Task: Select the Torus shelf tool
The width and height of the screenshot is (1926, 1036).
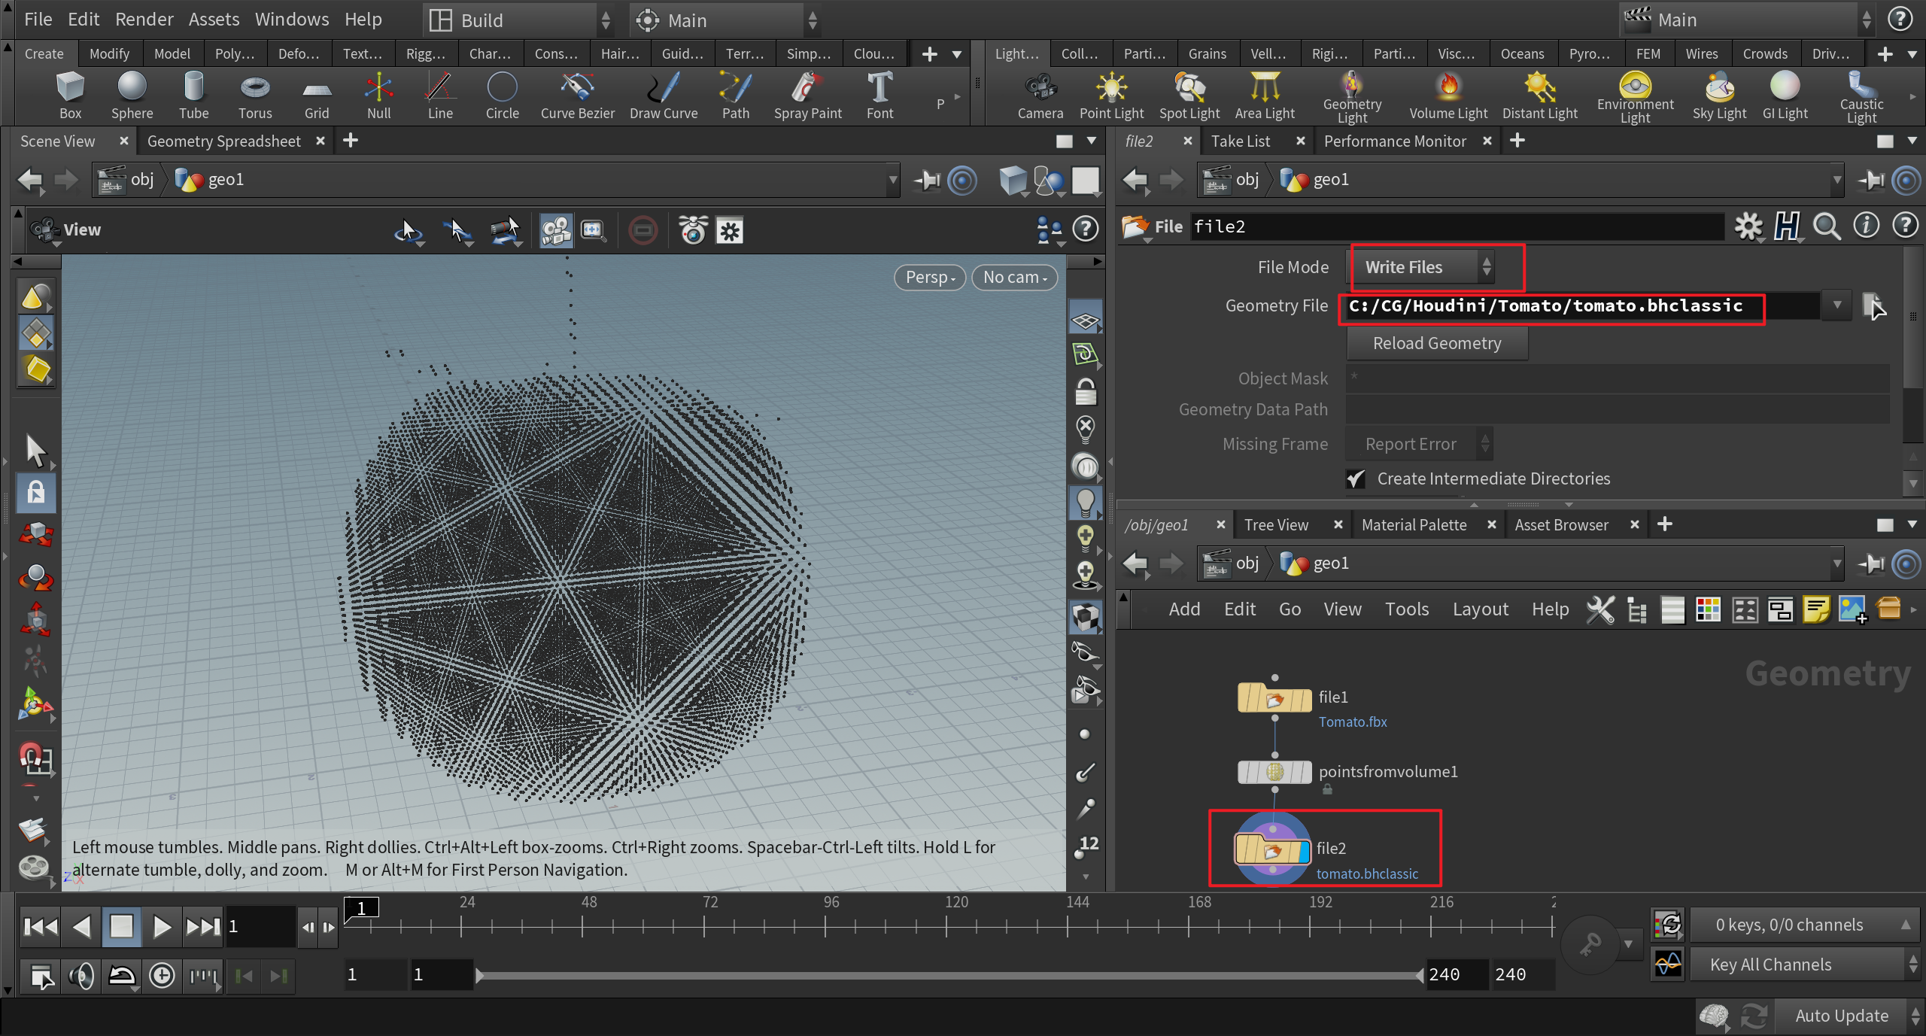Action: [x=255, y=88]
